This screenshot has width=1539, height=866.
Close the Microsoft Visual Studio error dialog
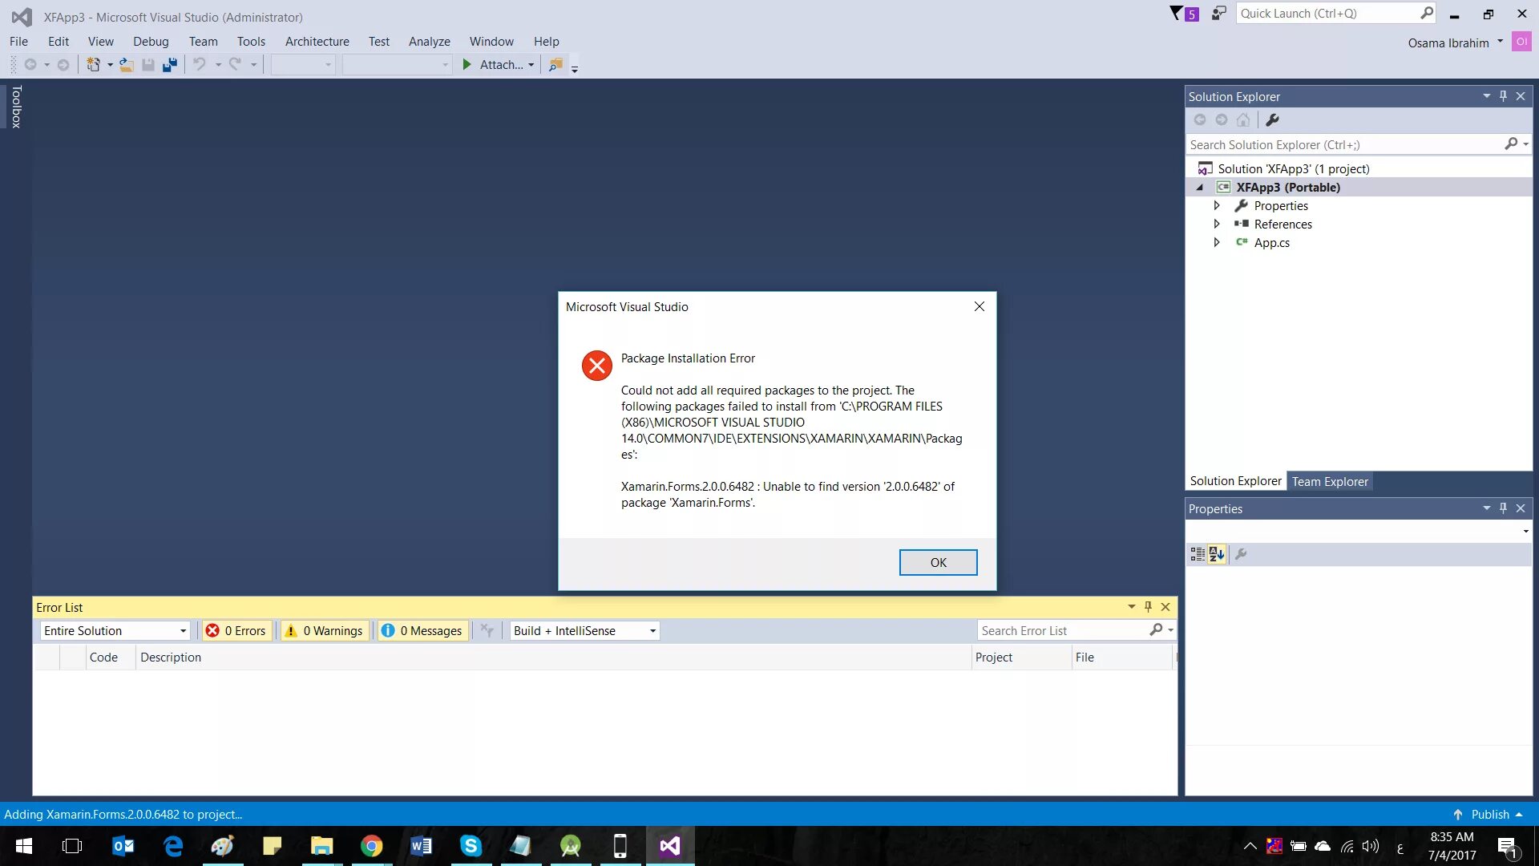(x=979, y=306)
